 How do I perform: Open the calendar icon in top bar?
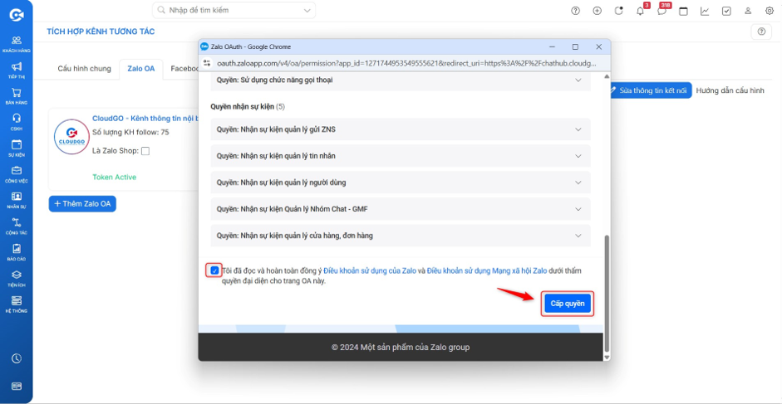point(683,11)
